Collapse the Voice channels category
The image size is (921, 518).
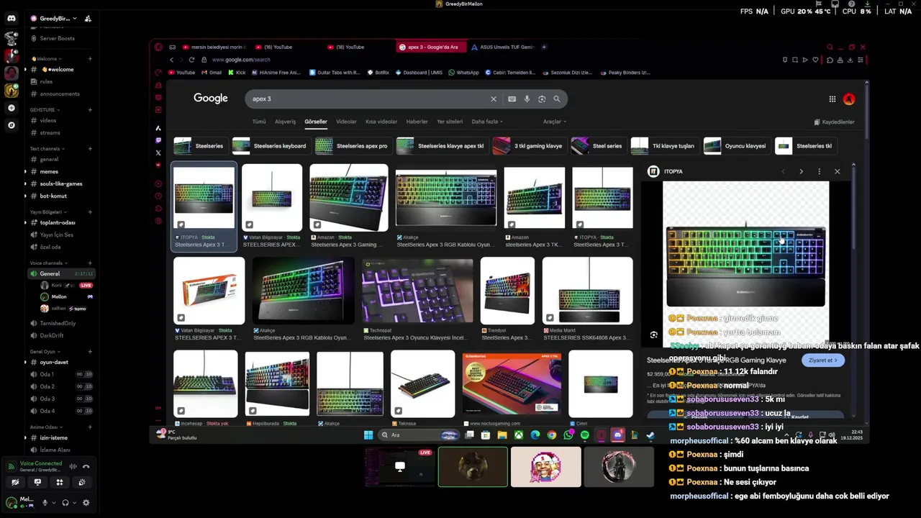pyautogui.click(x=49, y=263)
